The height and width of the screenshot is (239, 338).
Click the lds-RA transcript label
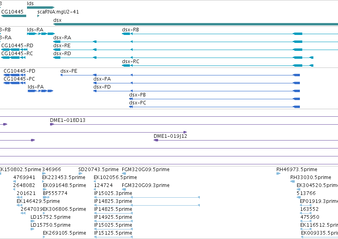(x=35, y=29)
